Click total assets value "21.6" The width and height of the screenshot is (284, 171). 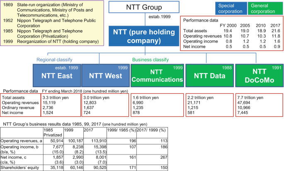pyautogui.click(x=276, y=31)
